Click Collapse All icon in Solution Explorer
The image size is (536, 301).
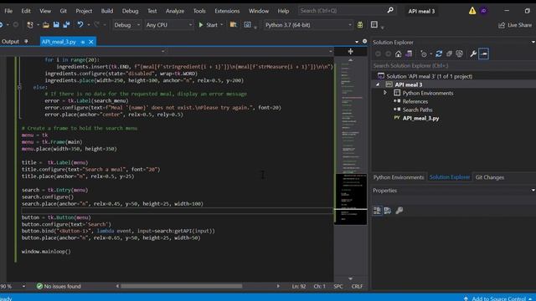click(449, 54)
